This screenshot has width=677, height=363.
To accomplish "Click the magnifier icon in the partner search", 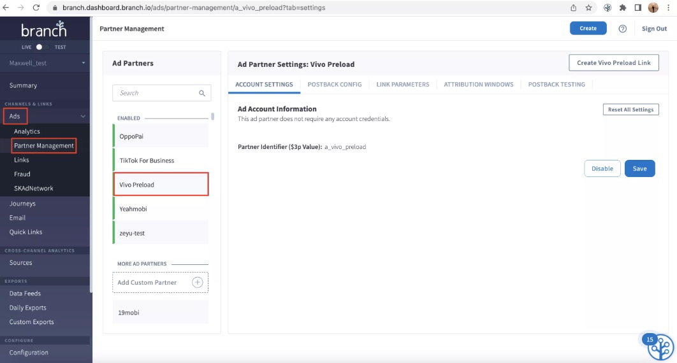I will (201, 93).
